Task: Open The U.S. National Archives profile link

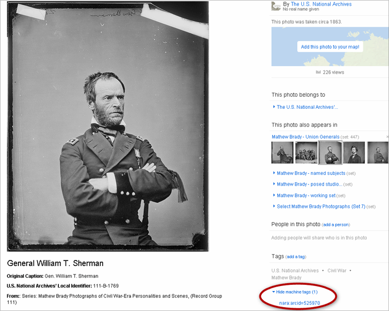Action: tap(321, 4)
